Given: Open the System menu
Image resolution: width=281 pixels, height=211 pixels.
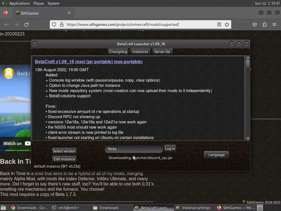Looking at the screenshot, I should coord(54,3).
